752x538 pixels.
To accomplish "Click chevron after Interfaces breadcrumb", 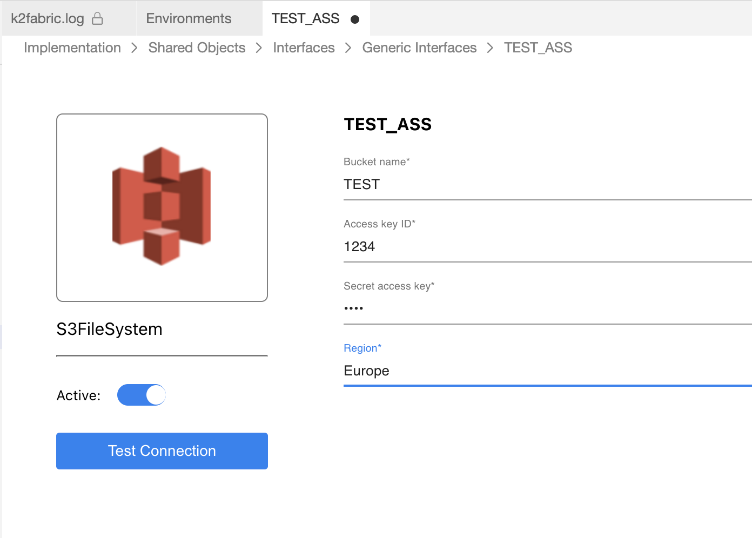I will click(x=348, y=48).
